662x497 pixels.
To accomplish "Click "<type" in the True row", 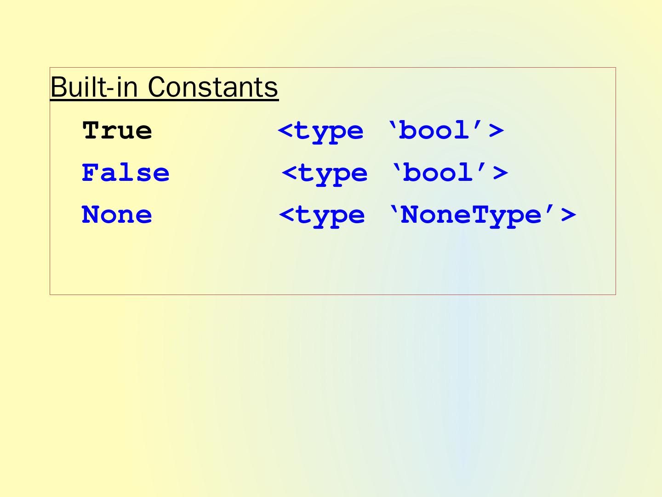I will pos(321,132).
